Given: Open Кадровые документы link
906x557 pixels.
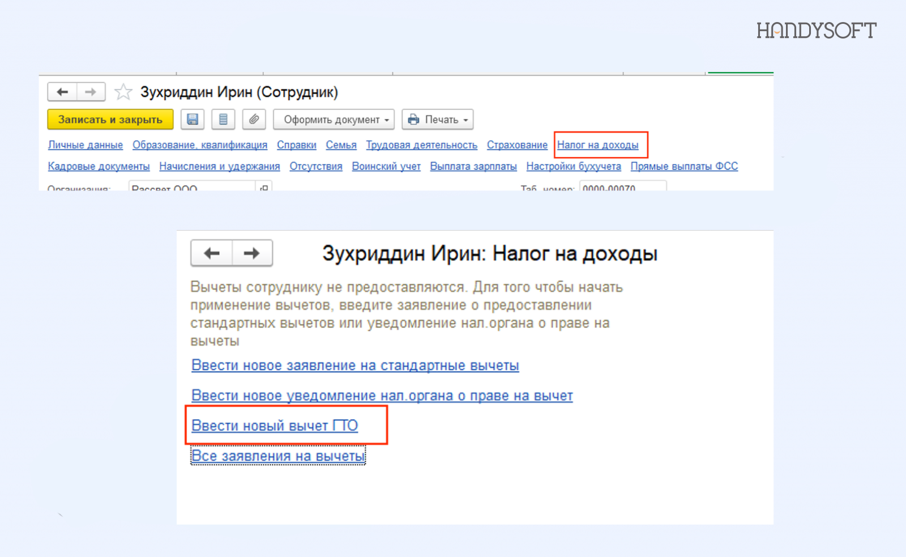Looking at the screenshot, I should 99,167.
